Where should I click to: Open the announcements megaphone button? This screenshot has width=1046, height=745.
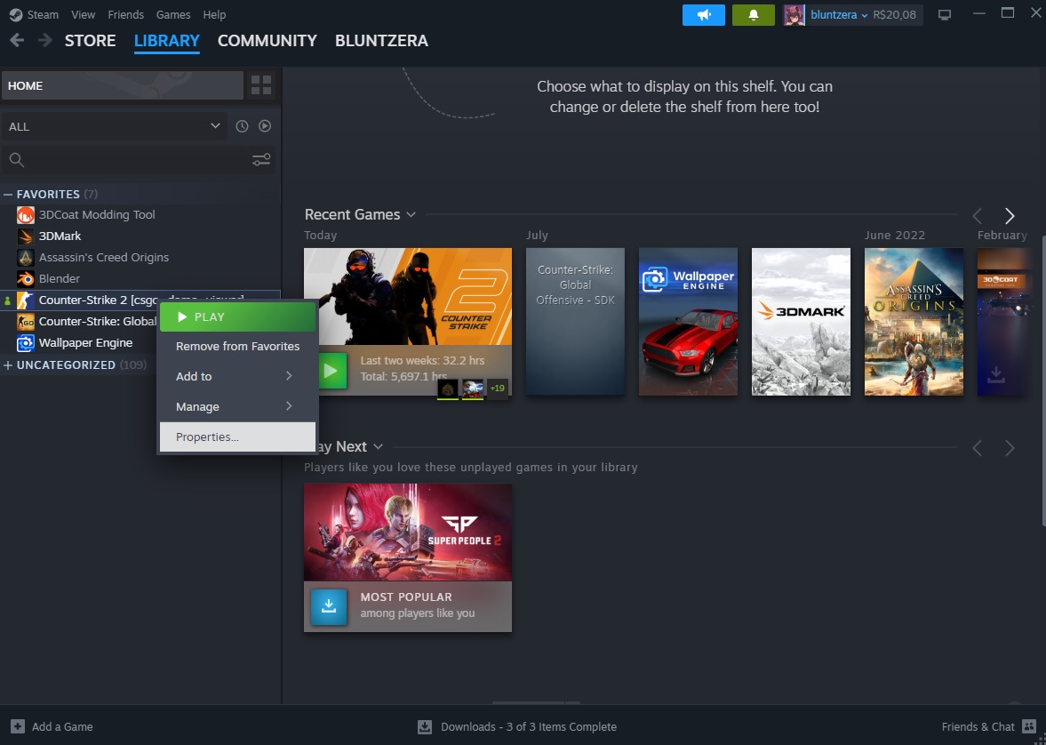(703, 15)
